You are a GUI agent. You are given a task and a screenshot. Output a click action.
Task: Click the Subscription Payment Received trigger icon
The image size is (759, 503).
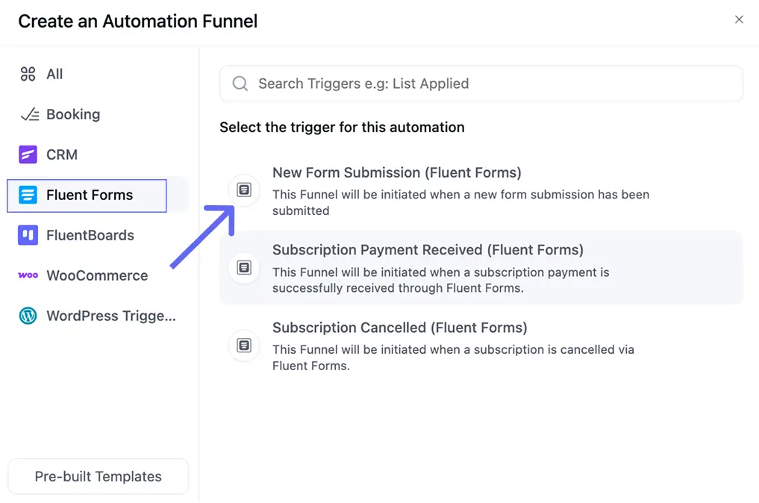pos(244,267)
